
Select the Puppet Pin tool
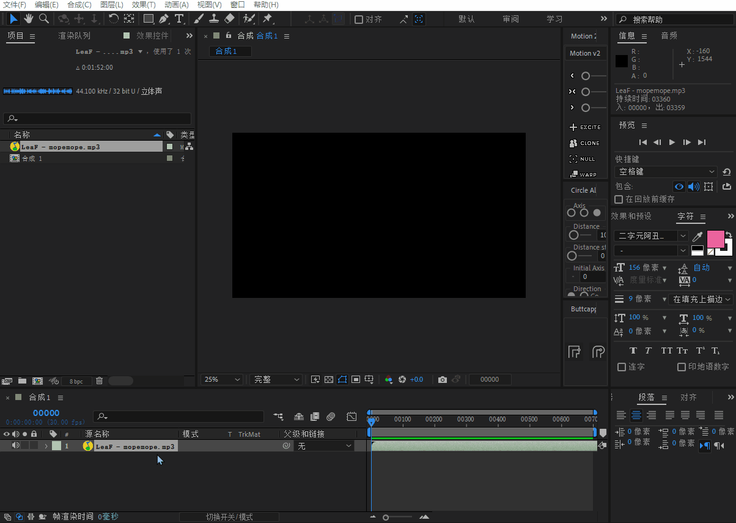[x=267, y=19]
